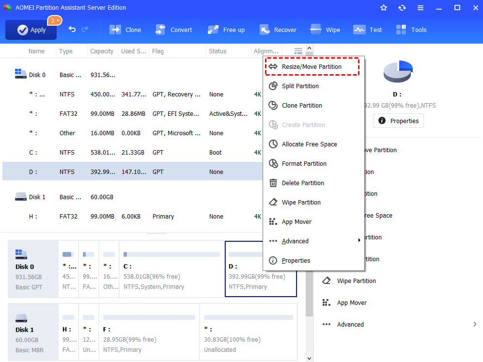Open the hamburger menu in title bar
Viewport: 483px width, 362px height.
pyautogui.click(x=421, y=8)
